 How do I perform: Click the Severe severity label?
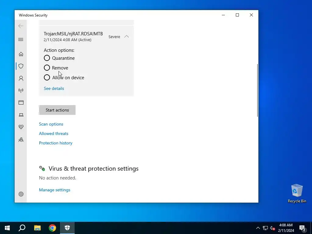click(114, 37)
